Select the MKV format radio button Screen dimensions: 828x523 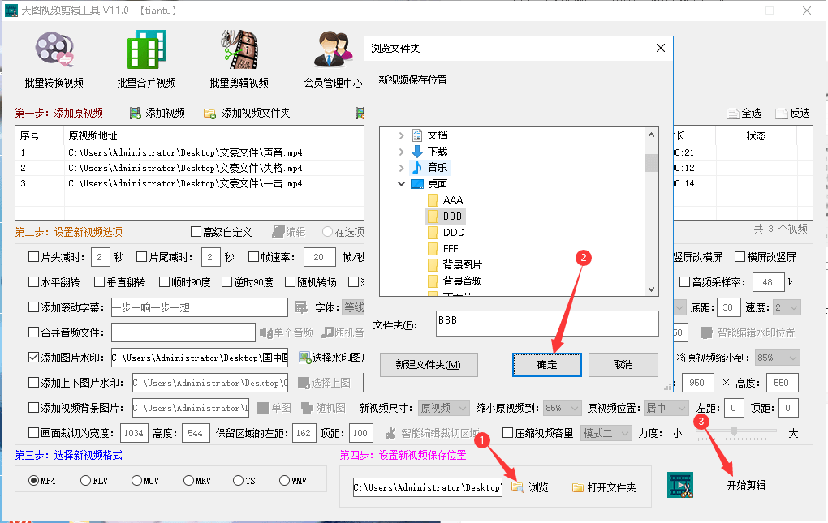click(188, 480)
